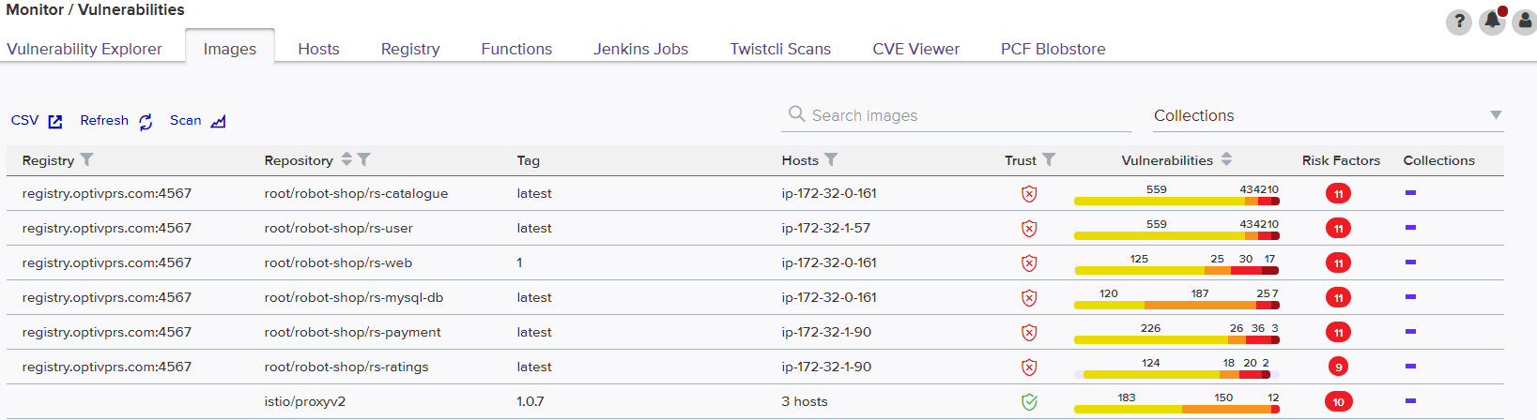
Task: Click the rs-mysql-db vulnerabilities severity bar
Action: 1176,305
